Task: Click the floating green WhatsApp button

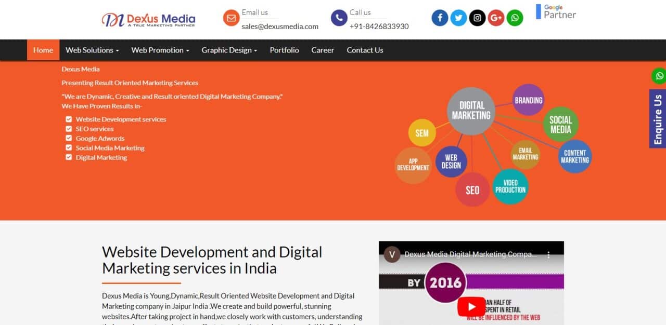Action: pos(659,76)
